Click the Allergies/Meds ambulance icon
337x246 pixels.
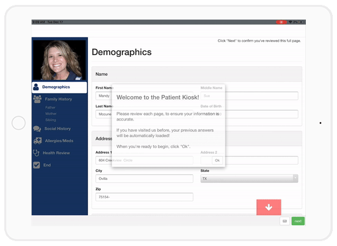click(38, 141)
